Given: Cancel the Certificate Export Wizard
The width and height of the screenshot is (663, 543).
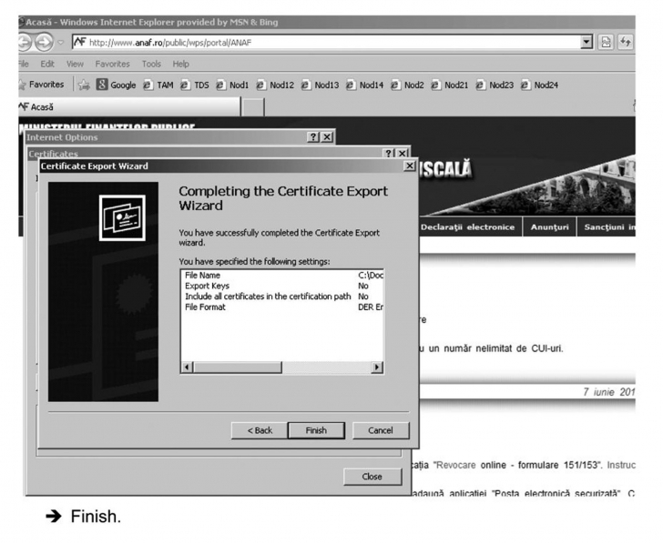Looking at the screenshot, I should coord(380,430).
